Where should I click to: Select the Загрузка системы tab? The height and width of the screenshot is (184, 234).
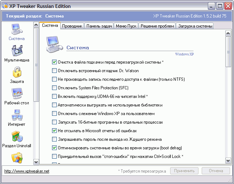pos(195,26)
